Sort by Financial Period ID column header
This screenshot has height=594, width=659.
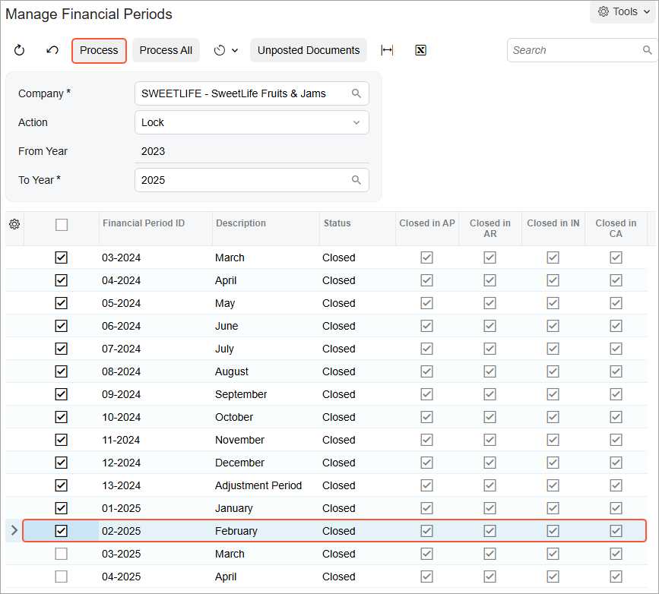click(144, 223)
